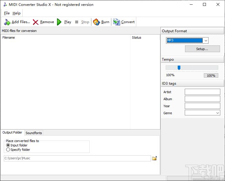Click the Setup... button
The image size is (225, 181).
[202, 49]
